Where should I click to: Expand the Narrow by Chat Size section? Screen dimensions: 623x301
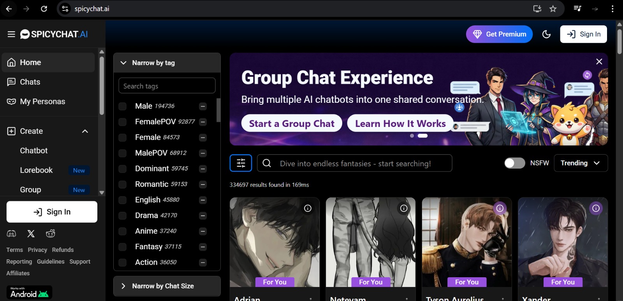point(167,286)
